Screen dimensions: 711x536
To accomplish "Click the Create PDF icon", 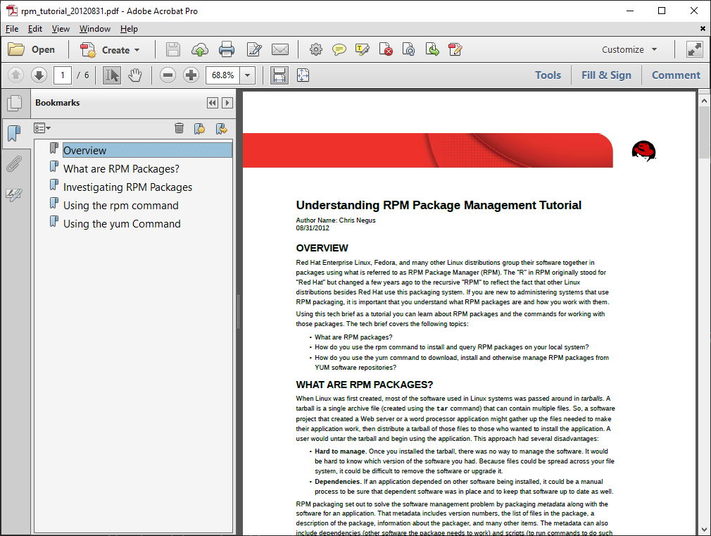I will (88, 50).
